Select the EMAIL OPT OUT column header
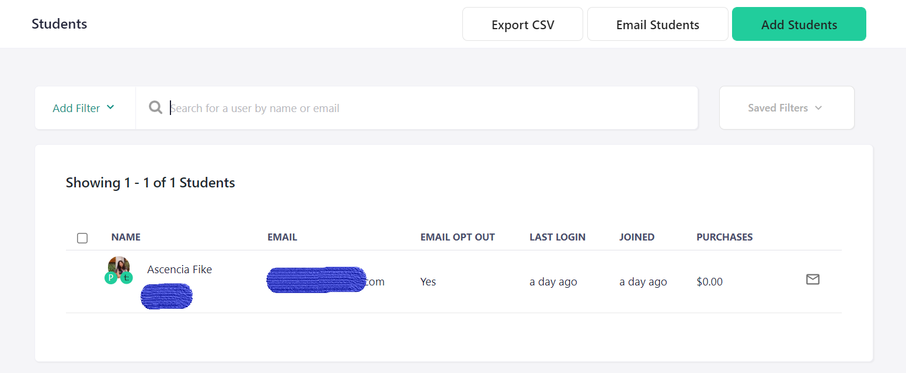Viewport: 906px width, 373px height. (x=458, y=237)
